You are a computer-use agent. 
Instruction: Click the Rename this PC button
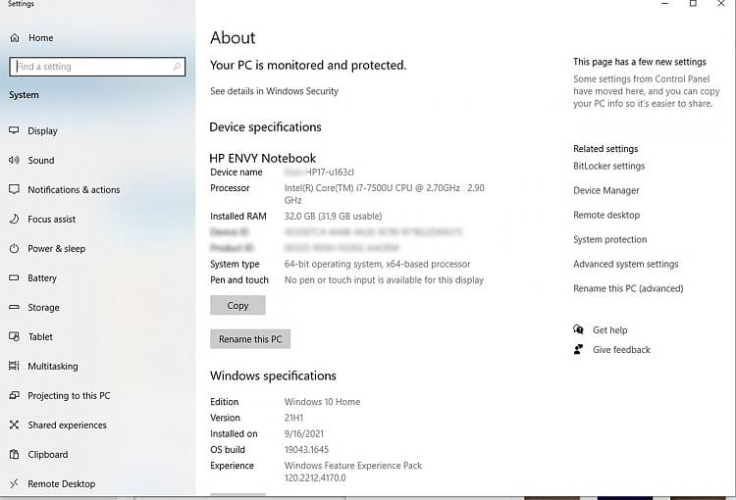250,339
